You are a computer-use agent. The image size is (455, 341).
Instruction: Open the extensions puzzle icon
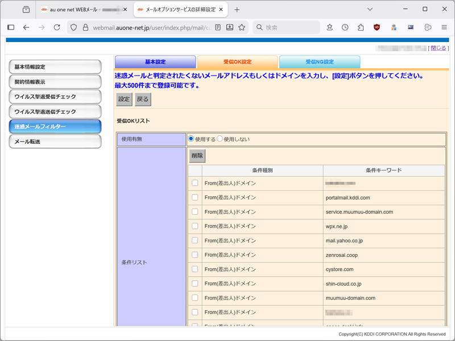[x=361, y=27]
